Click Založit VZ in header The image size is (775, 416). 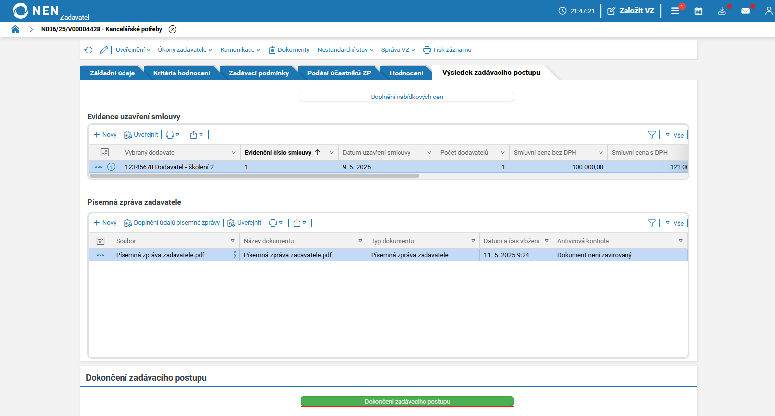(631, 11)
